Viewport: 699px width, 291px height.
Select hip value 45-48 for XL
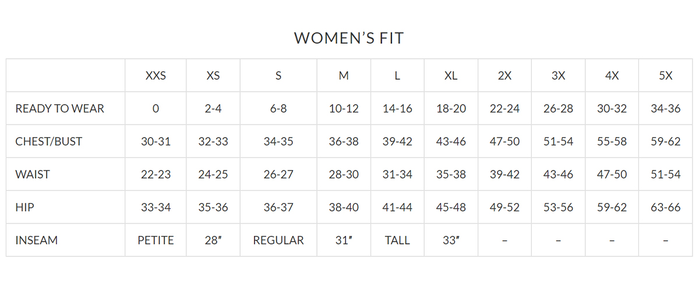(x=451, y=207)
